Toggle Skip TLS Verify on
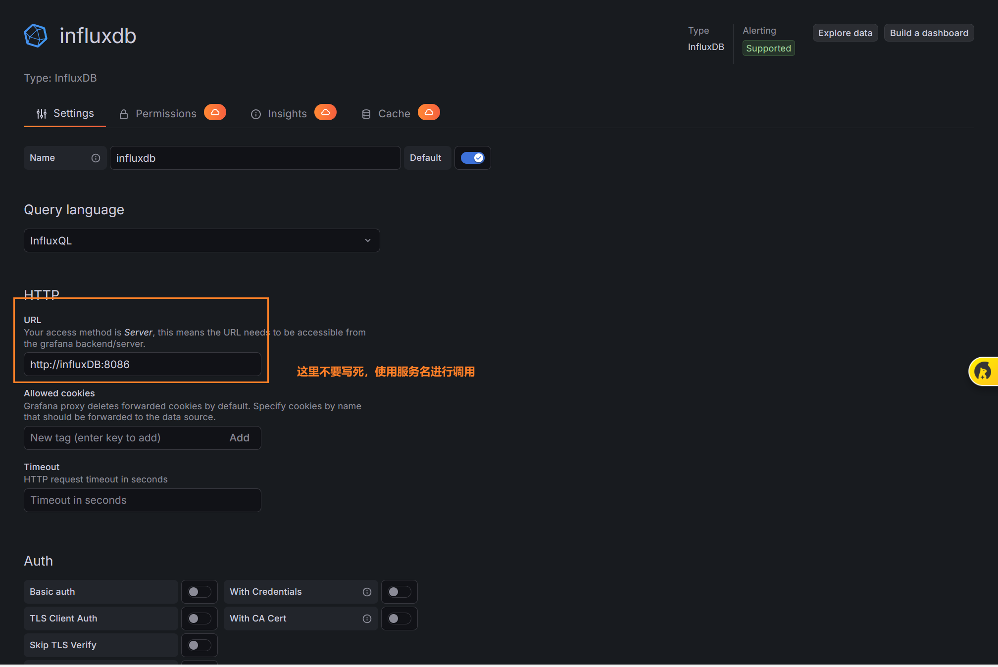Image resolution: width=998 pixels, height=667 pixels. tap(199, 645)
